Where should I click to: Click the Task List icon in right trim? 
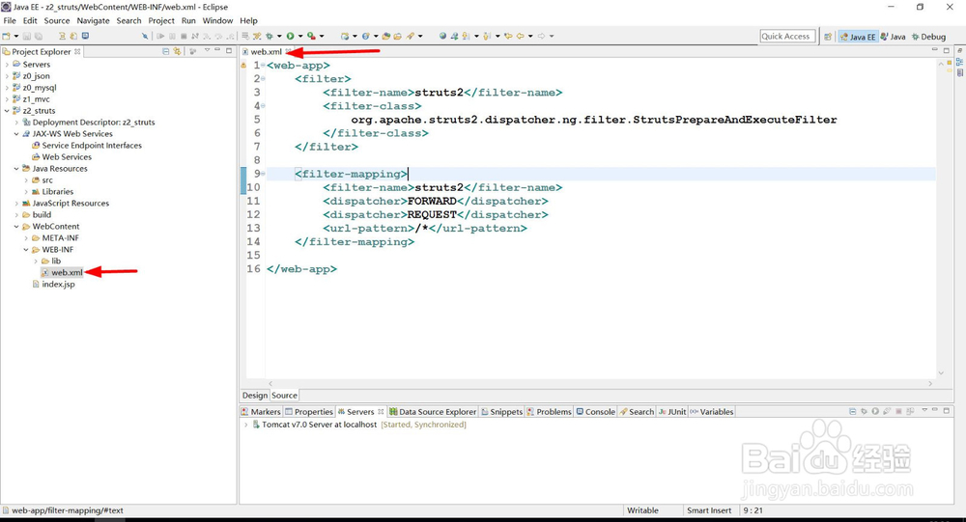pyautogui.click(x=960, y=72)
